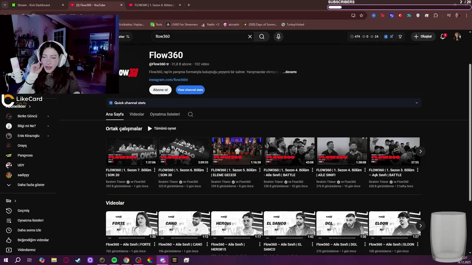Search with the magnifier button beside flow360
Image resolution: width=472 pixels, height=265 pixels.
pyautogui.click(x=262, y=36)
